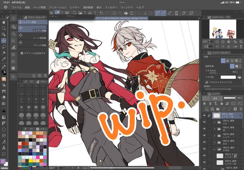Viewport: 244px width, 170px height.
Task: Expand the しょう layer folder
Action: point(215,136)
